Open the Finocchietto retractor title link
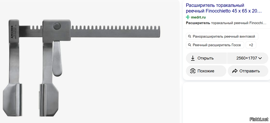The width and height of the screenshot is (270, 123). coord(224,8)
